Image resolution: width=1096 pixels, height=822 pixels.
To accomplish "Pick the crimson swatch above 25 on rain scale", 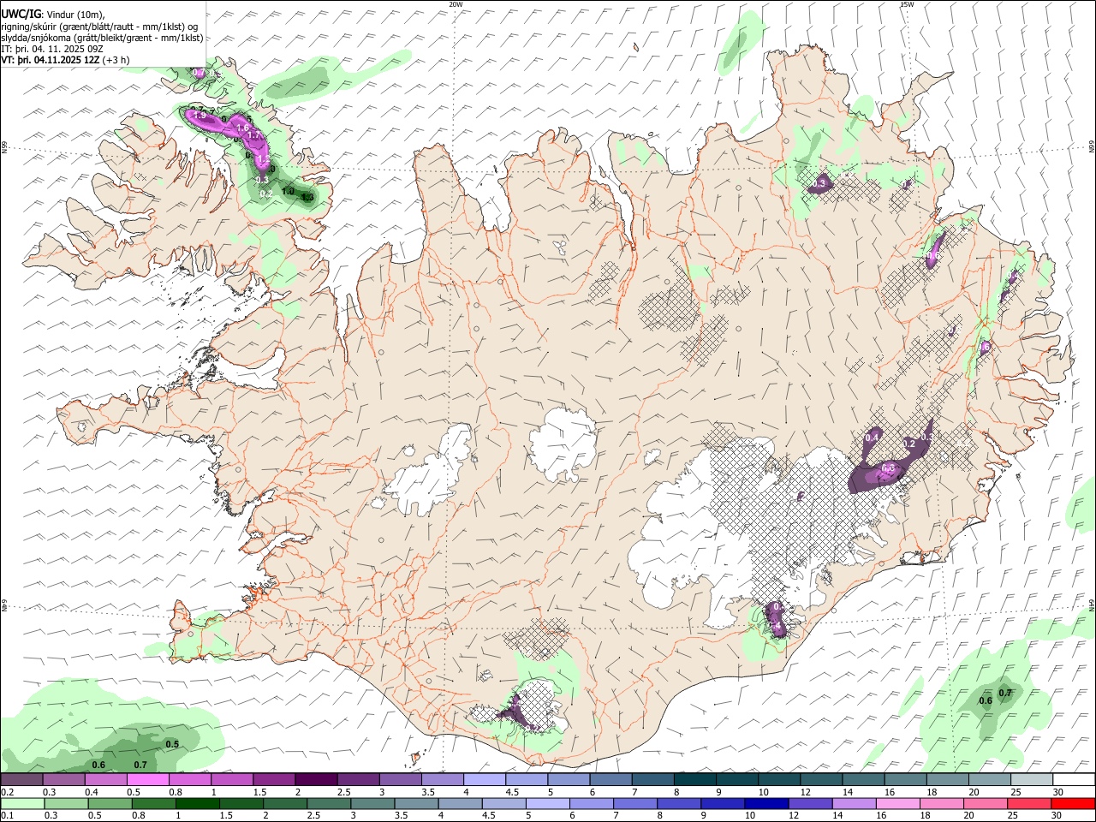I will [1028, 804].
